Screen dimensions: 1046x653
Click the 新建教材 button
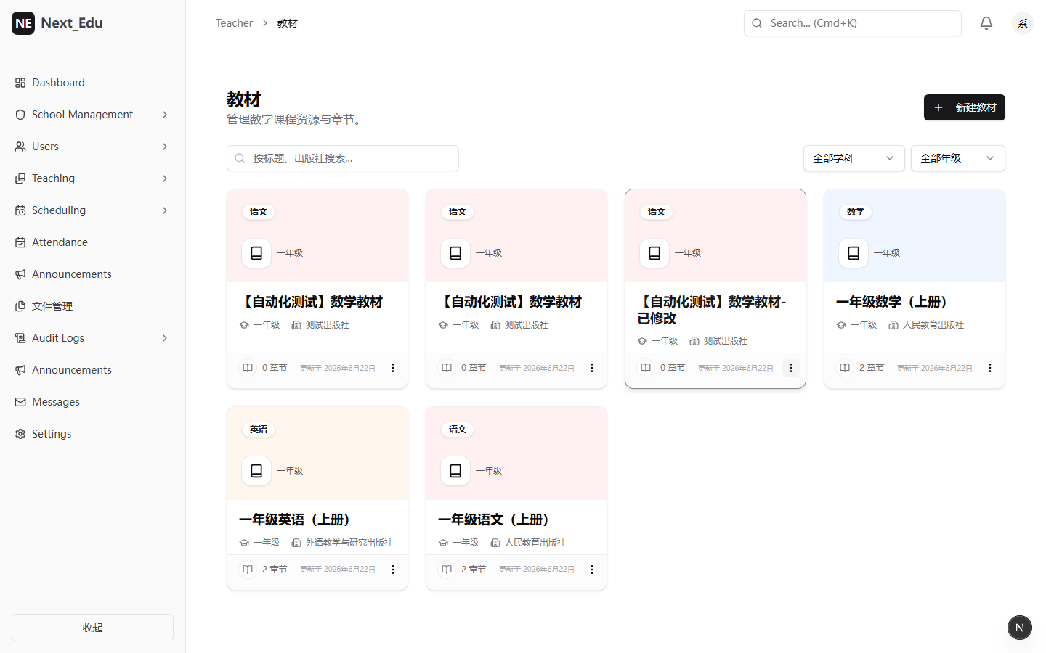coord(964,107)
